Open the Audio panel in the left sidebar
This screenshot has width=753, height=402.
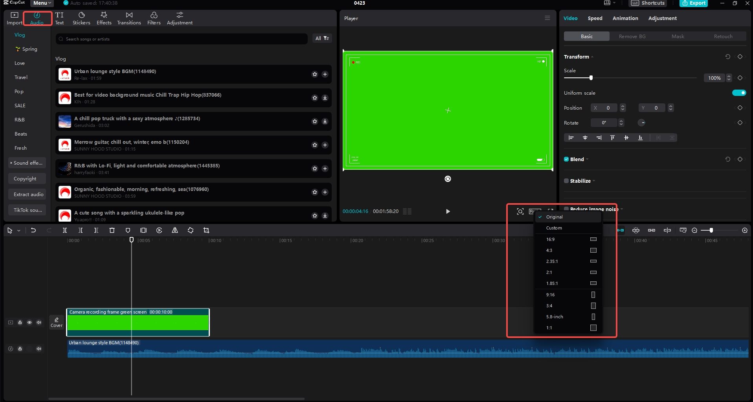(37, 18)
